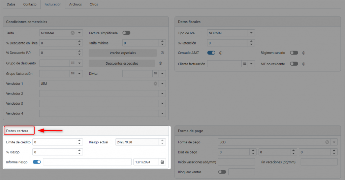
Task: Open the Archivos tab
Action: (75, 4)
